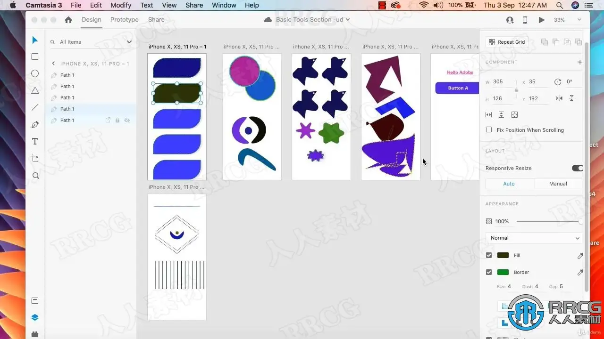Open the Plugins panel icon
Screen dimensions: 604x339
(x=35, y=334)
